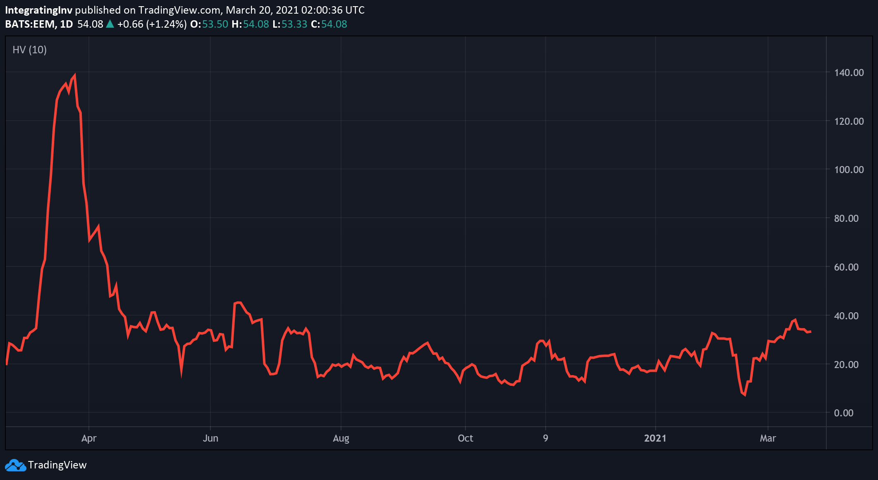Click the HV (10) indicator label
878x480 pixels.
click(29, 50)
